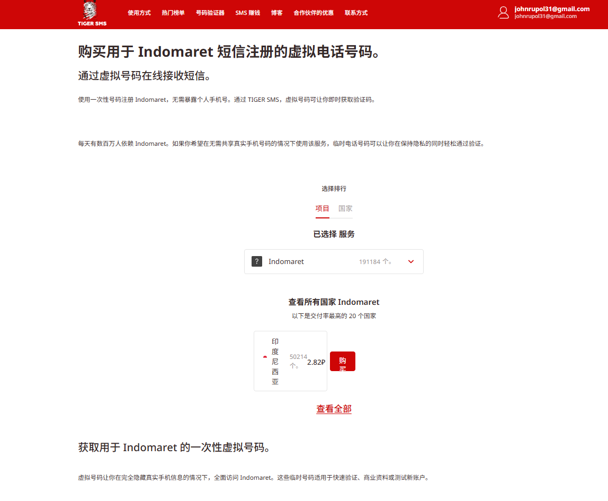Click the 获取用于 Indomaret 的一次性虚拟号码 heading
Image resolution: width=608 pixels, height=501 pixels.
pyautogui.click(x=174, y=447)
